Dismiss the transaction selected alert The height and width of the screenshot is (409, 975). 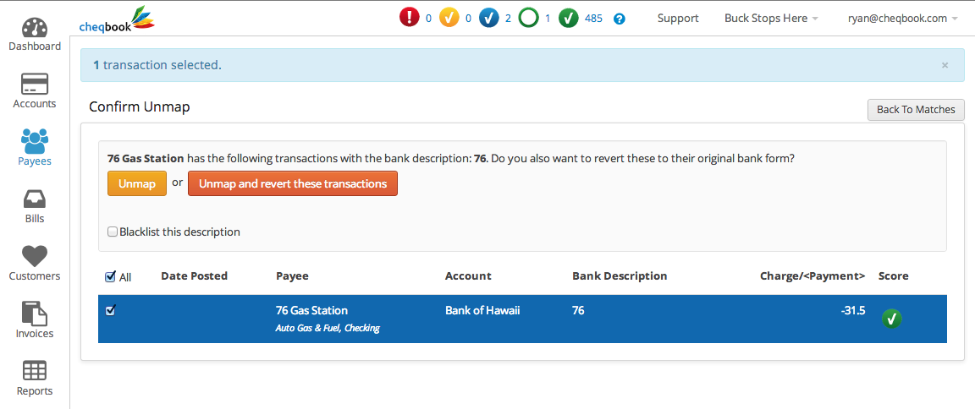pyautogui.click(x=945, y=65)
